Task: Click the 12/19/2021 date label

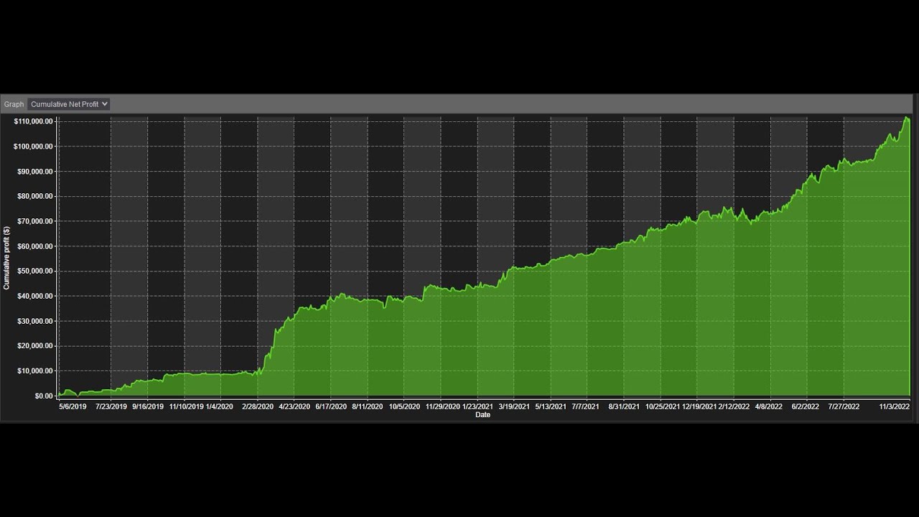Action: 699,406
